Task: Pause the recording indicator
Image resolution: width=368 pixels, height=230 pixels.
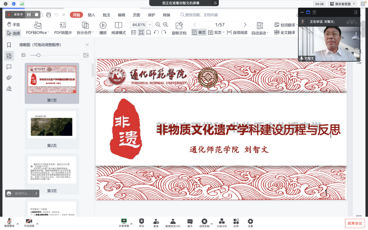Action: click(x=29, y=15)
